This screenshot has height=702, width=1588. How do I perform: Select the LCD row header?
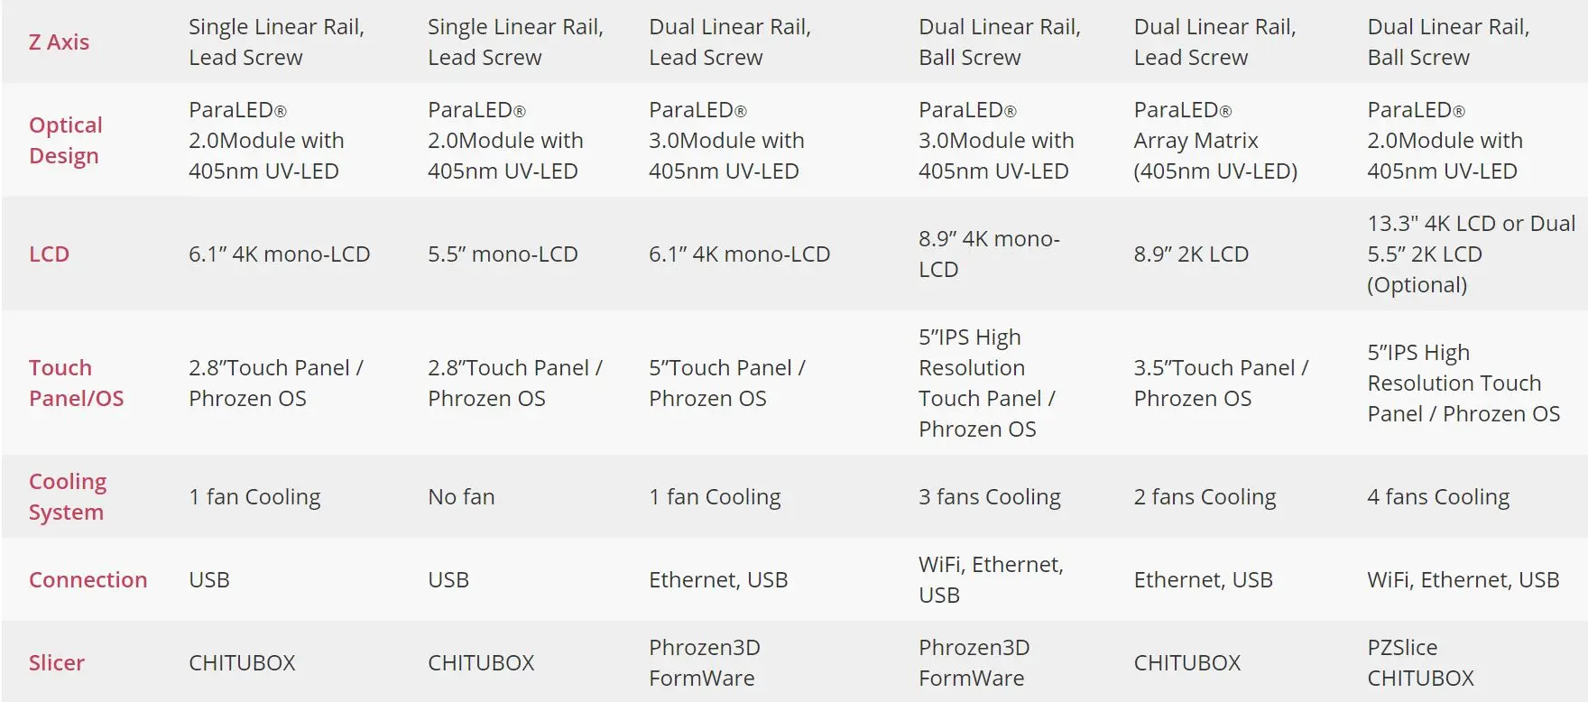point(49,254)
